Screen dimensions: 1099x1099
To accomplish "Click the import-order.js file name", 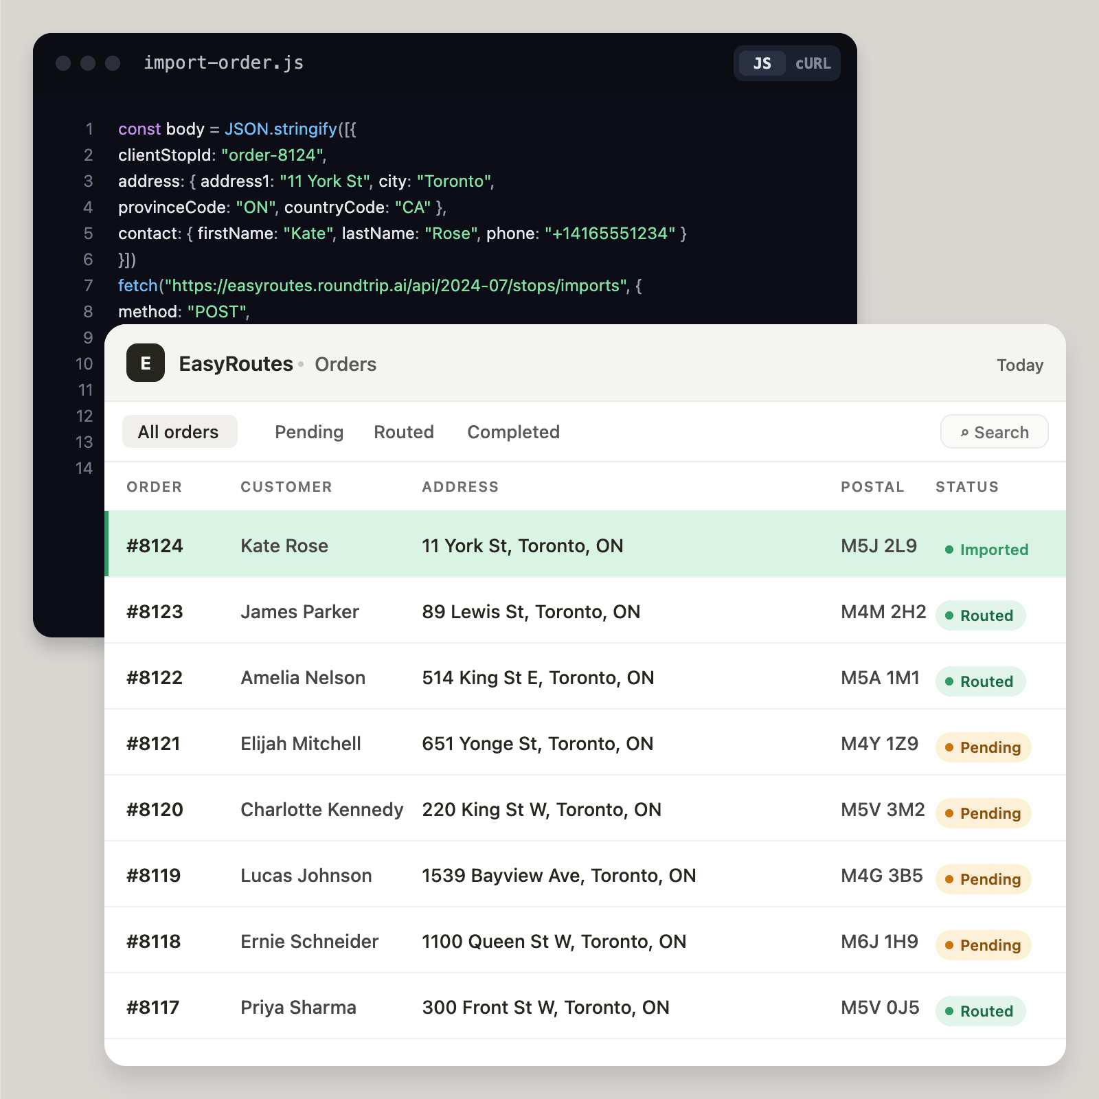I will click(223, 63).
